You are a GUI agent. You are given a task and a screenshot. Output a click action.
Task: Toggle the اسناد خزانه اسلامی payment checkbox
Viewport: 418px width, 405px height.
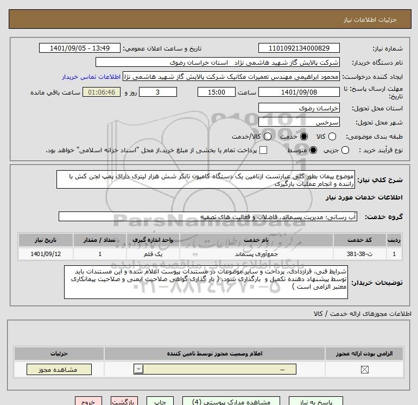click(x=263, y=150)
